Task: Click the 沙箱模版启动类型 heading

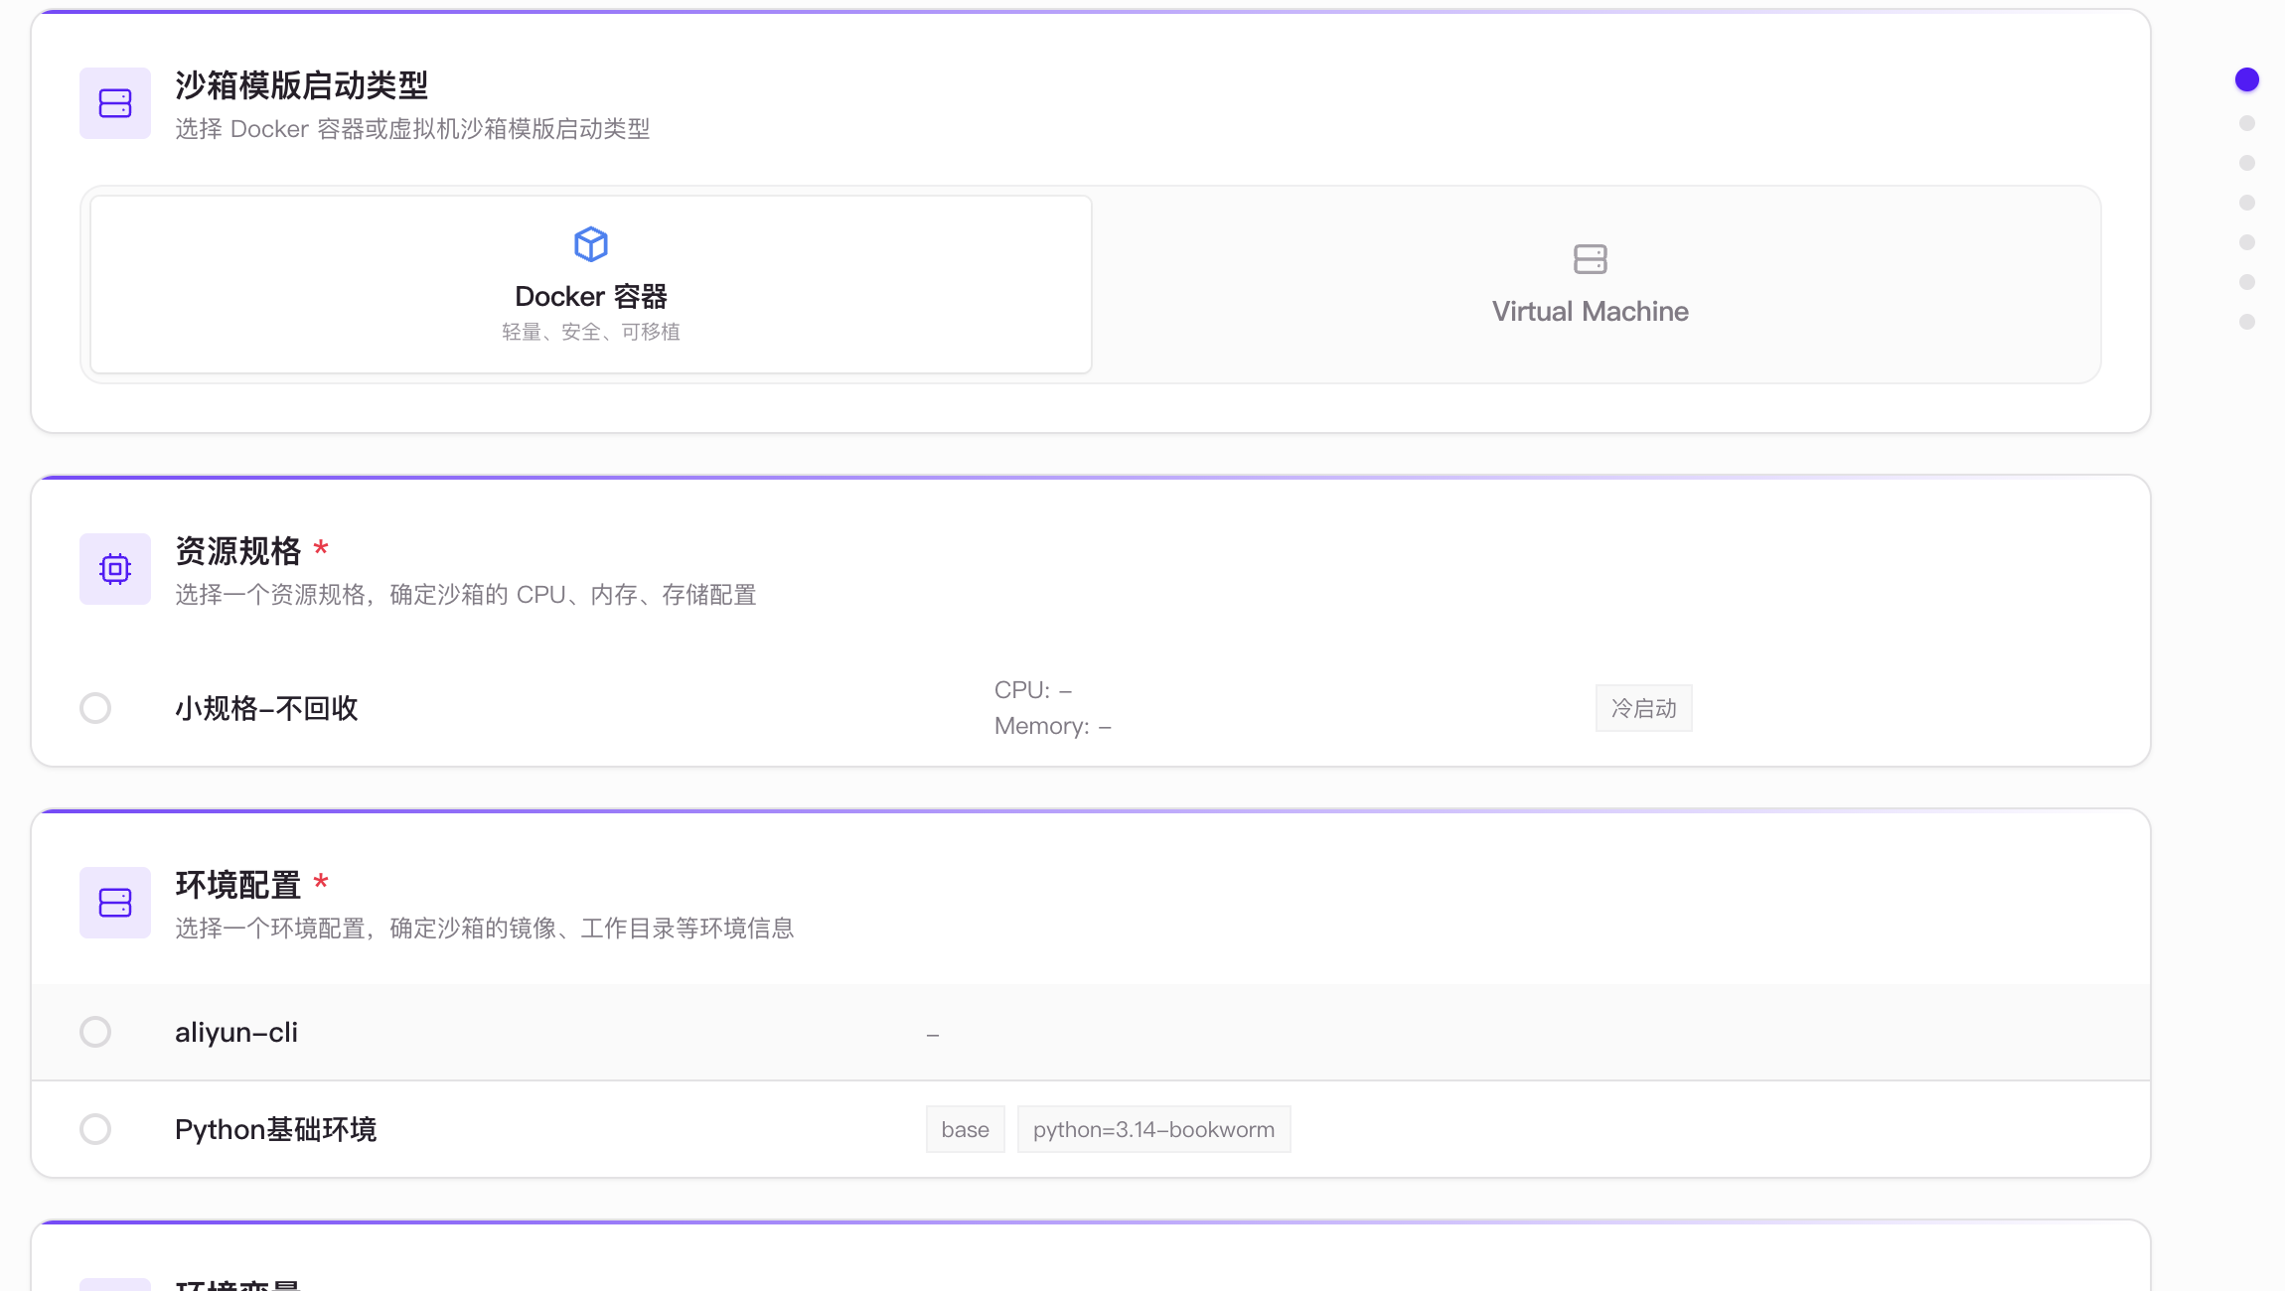Action: point(302,85)
